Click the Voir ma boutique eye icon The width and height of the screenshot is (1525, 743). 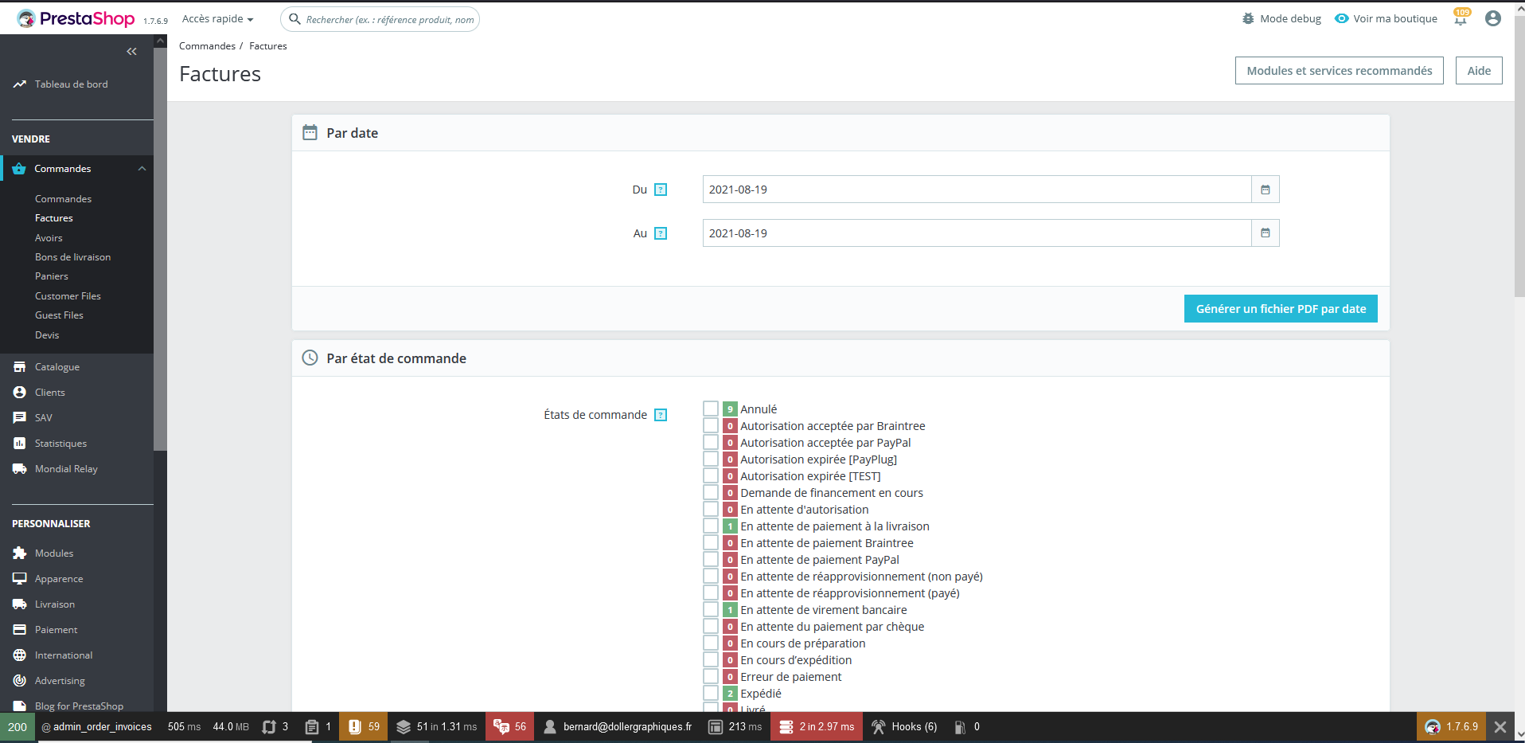(x=1342, y=18)
